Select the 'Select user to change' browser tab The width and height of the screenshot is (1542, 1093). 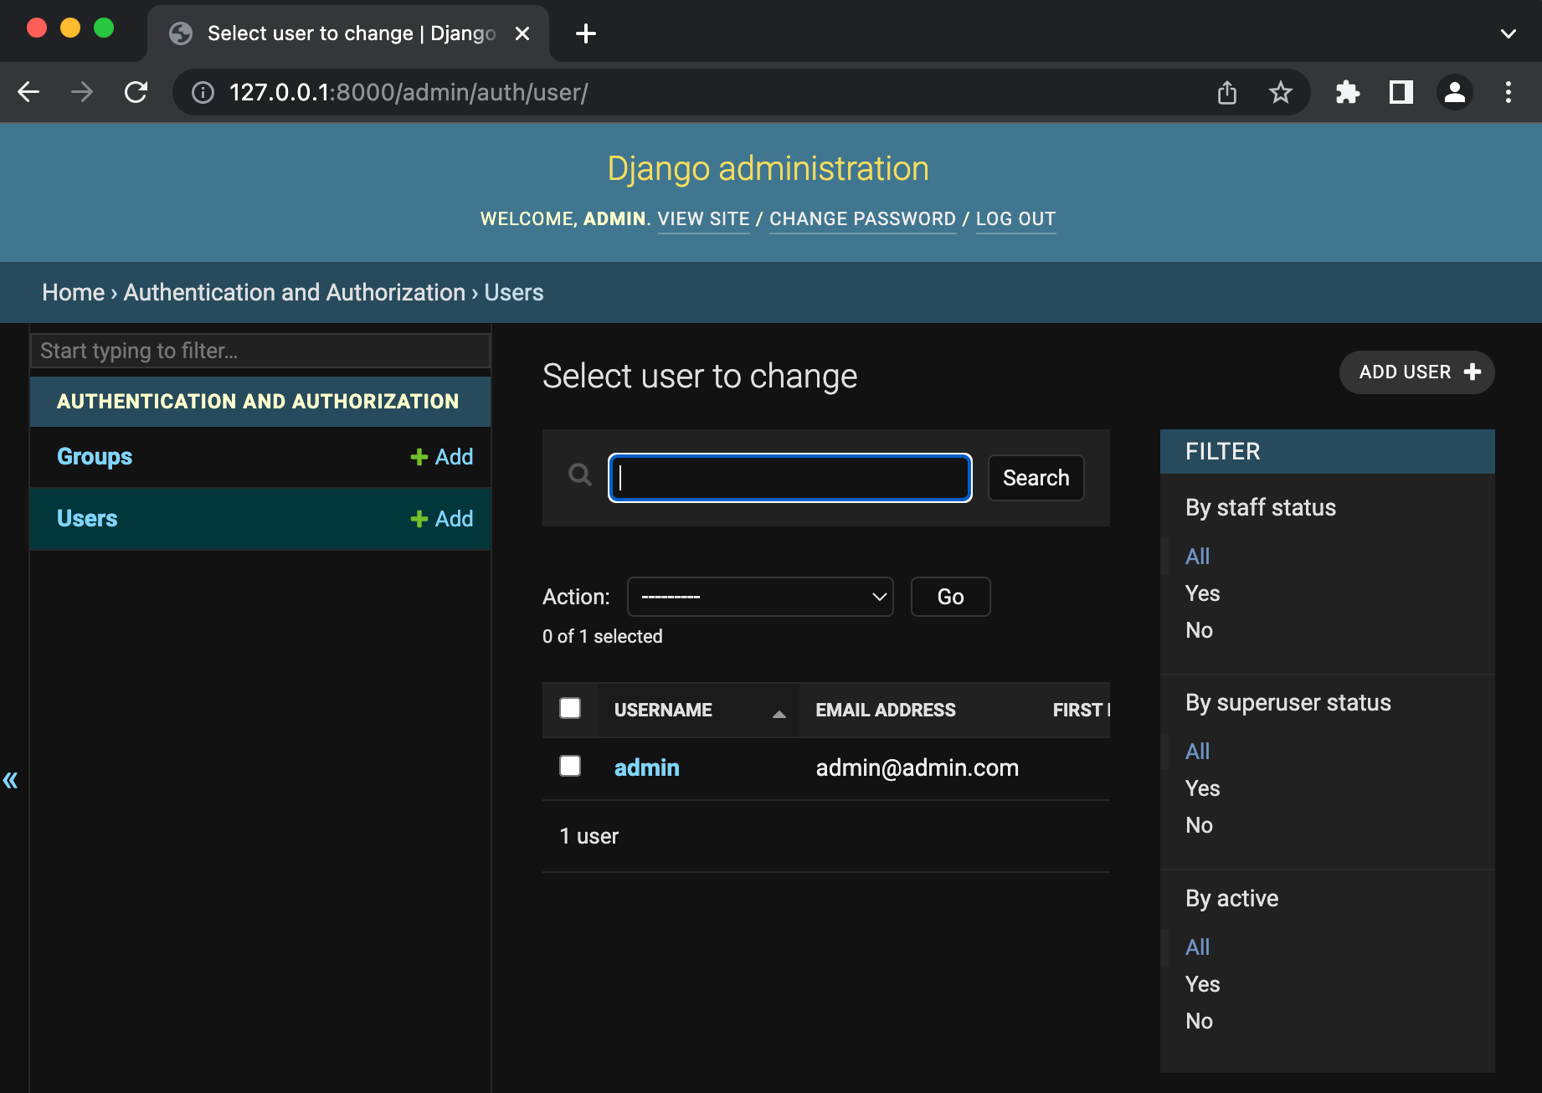348,33
